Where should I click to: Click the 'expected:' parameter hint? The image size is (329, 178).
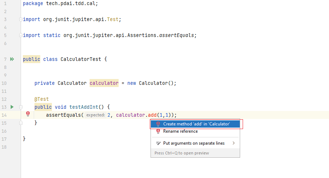pos(95,115)
